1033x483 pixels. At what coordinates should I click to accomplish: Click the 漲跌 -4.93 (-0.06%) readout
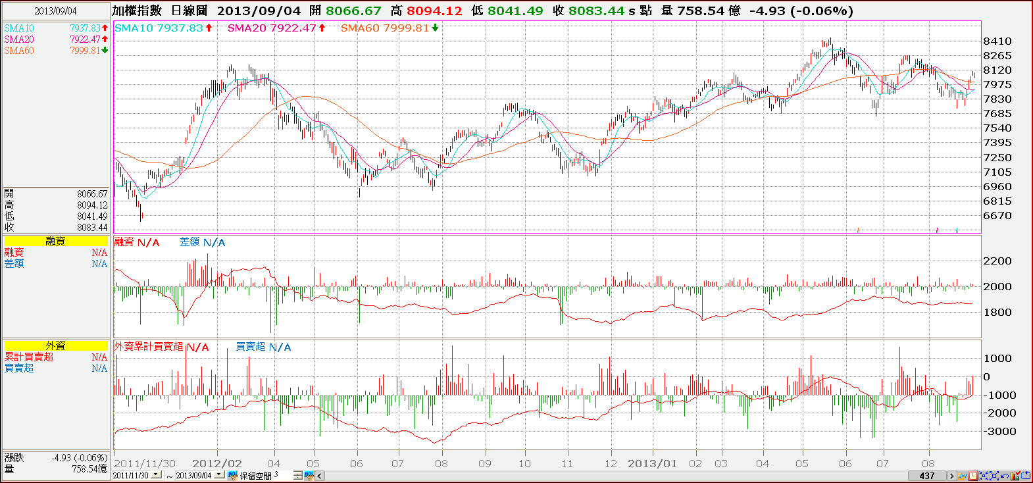pos(56,458)
